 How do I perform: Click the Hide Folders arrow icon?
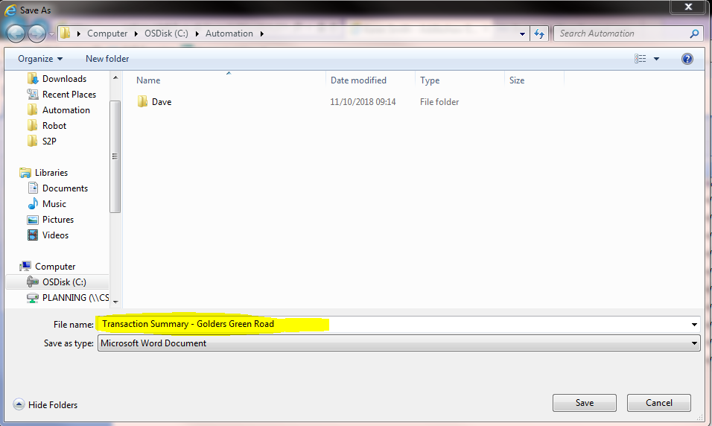point(19,404)
